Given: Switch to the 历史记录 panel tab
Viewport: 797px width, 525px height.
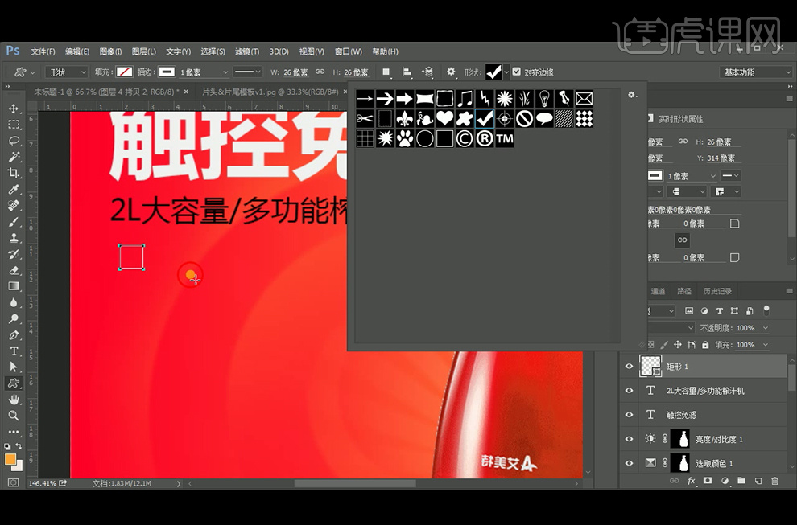Looking at the screenshot, I should (717, 291).
